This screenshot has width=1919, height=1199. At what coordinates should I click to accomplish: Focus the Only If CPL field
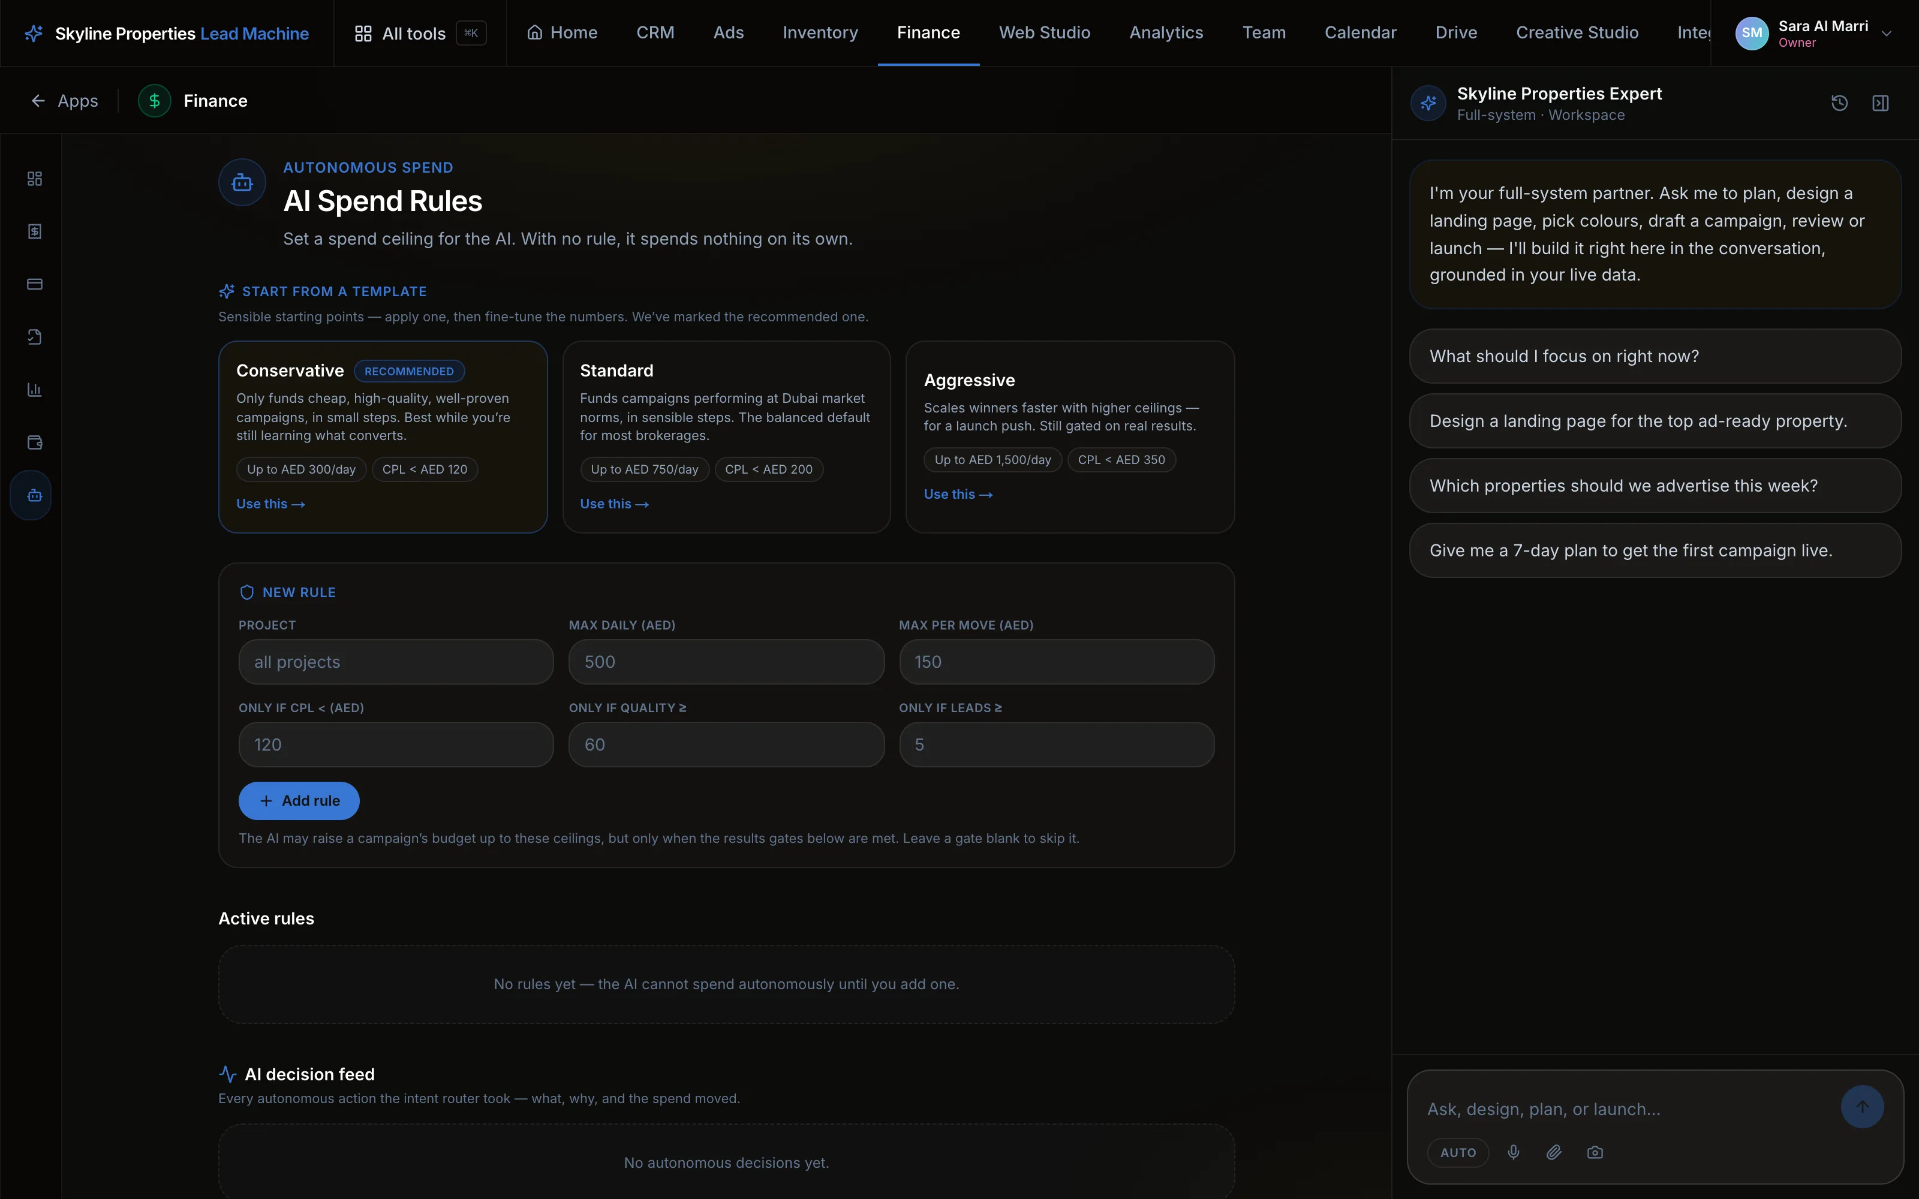click(x=396, y=745)
